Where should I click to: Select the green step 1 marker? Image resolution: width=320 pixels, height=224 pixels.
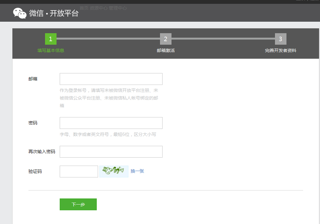point(51,39)
